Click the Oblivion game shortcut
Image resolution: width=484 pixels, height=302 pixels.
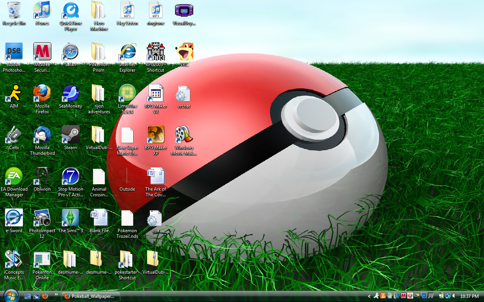pos(42,180)
